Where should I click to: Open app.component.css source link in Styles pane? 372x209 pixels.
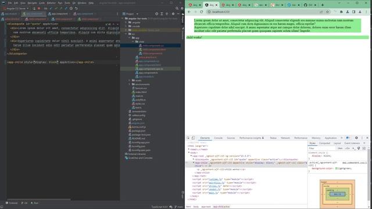tap(355, 163)
